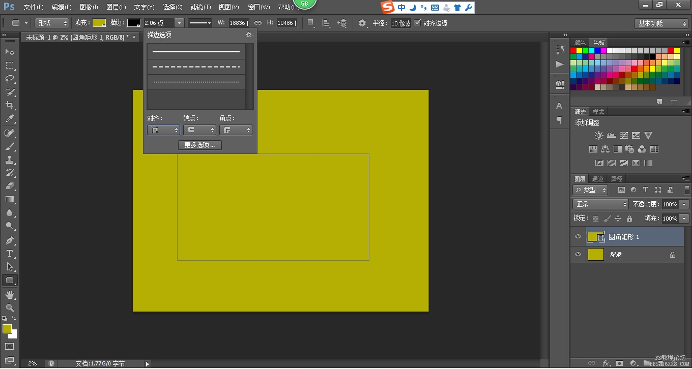The image size is (692, 369).
Task: Open the 角点 corners dropdown
Action: click(x=236, y=130)
